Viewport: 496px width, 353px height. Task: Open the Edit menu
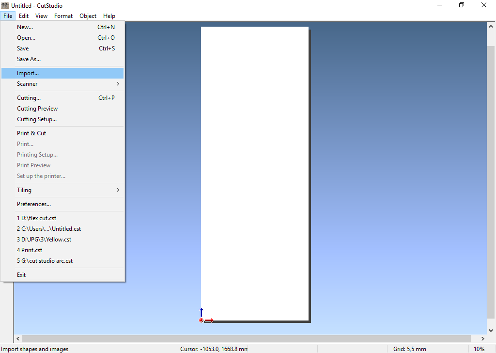(x=24, y=16)
